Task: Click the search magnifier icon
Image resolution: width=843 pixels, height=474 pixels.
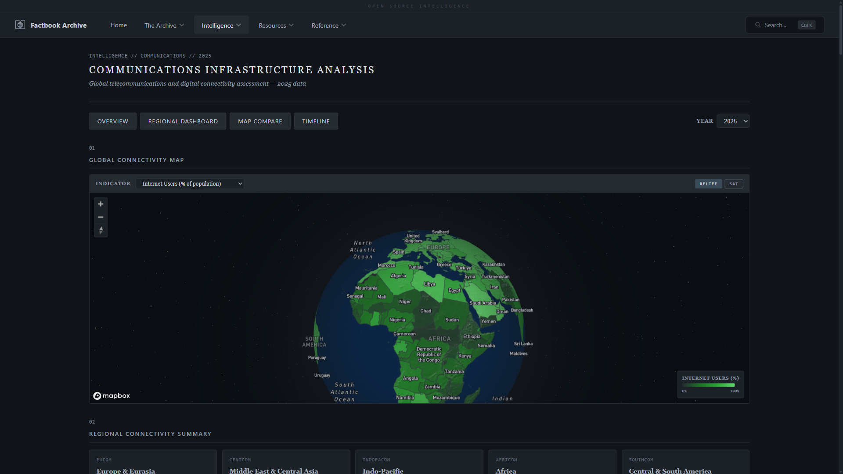Action: 758,25
